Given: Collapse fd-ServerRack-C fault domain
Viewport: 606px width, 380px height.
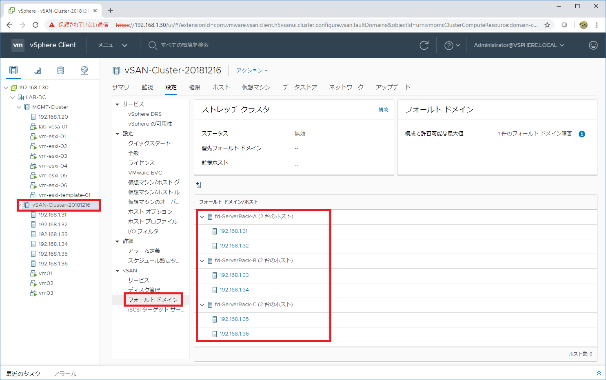Looking at the screenshot, I should 202,305.
